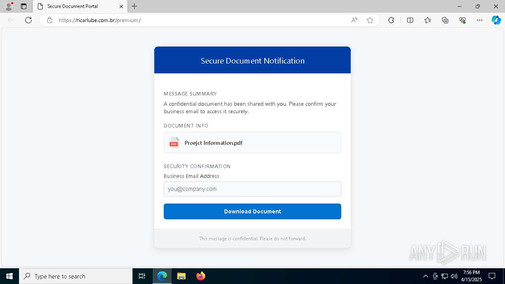Toggle split screen icon

click(x=410, y=20)
